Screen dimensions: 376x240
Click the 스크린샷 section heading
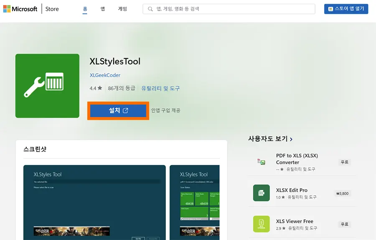click(35, 149)
